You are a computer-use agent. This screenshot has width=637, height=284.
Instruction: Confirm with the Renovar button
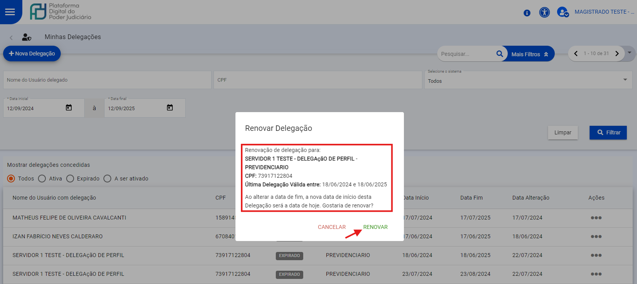(375, 227)
